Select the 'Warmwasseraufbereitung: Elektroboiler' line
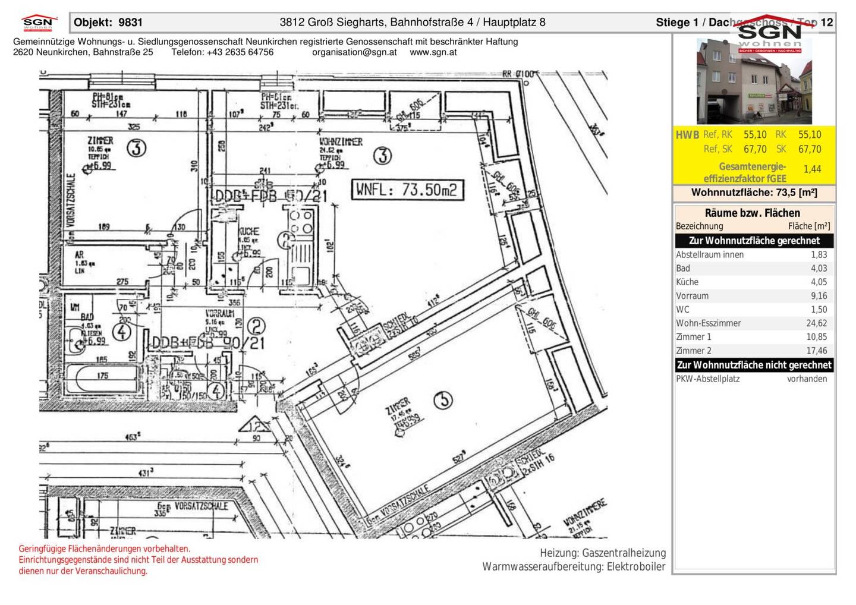This screenshot has height=605, width=856. point(574,566)
